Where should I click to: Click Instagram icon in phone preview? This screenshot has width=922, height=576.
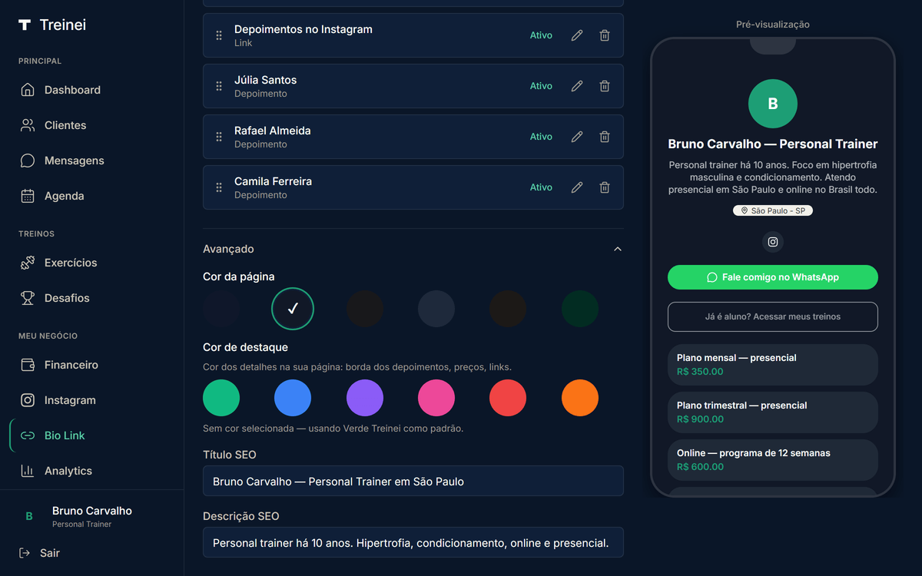coord(773,242)
